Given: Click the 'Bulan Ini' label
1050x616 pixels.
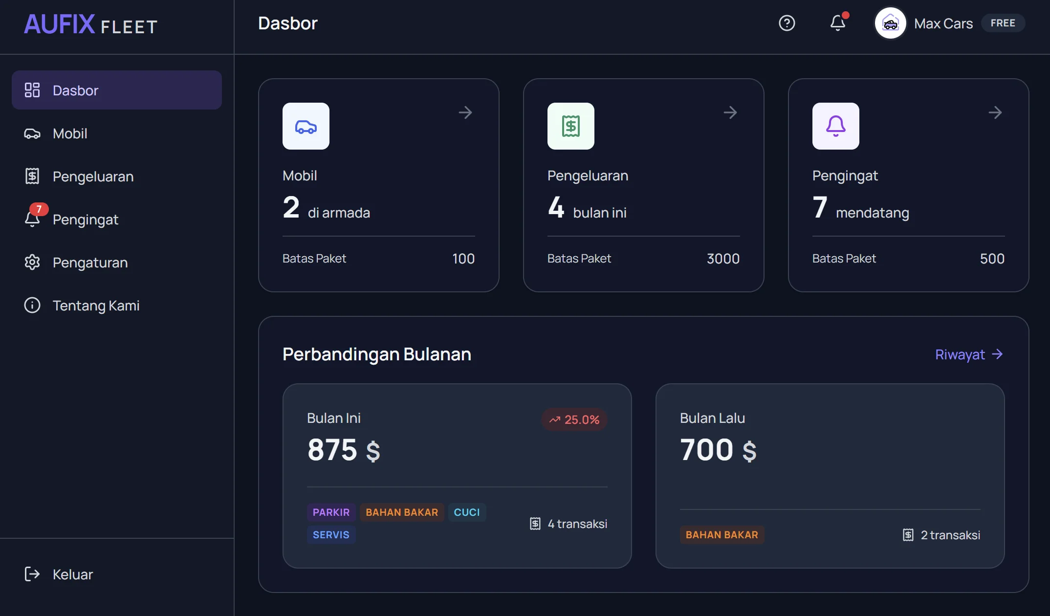Looking at the screenshot, I should (334, 418).
